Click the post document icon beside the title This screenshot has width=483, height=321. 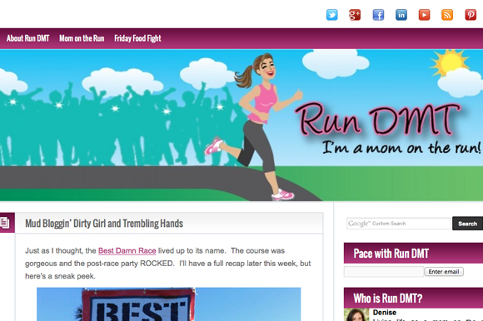5,223
